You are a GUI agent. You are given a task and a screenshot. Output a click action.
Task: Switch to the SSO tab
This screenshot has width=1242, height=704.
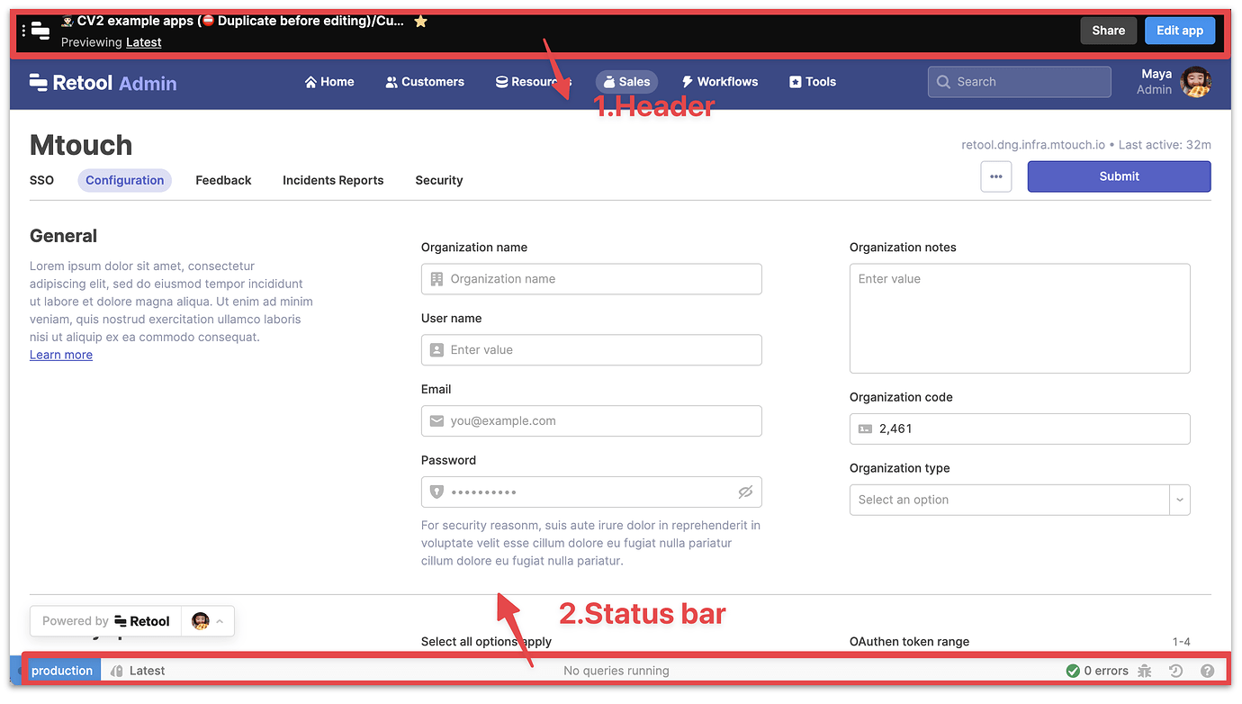coord(41,180)
